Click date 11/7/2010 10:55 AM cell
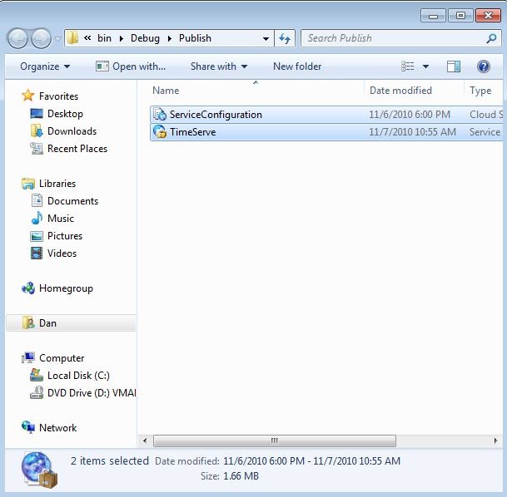The height and width of the screenshot is (497, 507). (412, 132)
